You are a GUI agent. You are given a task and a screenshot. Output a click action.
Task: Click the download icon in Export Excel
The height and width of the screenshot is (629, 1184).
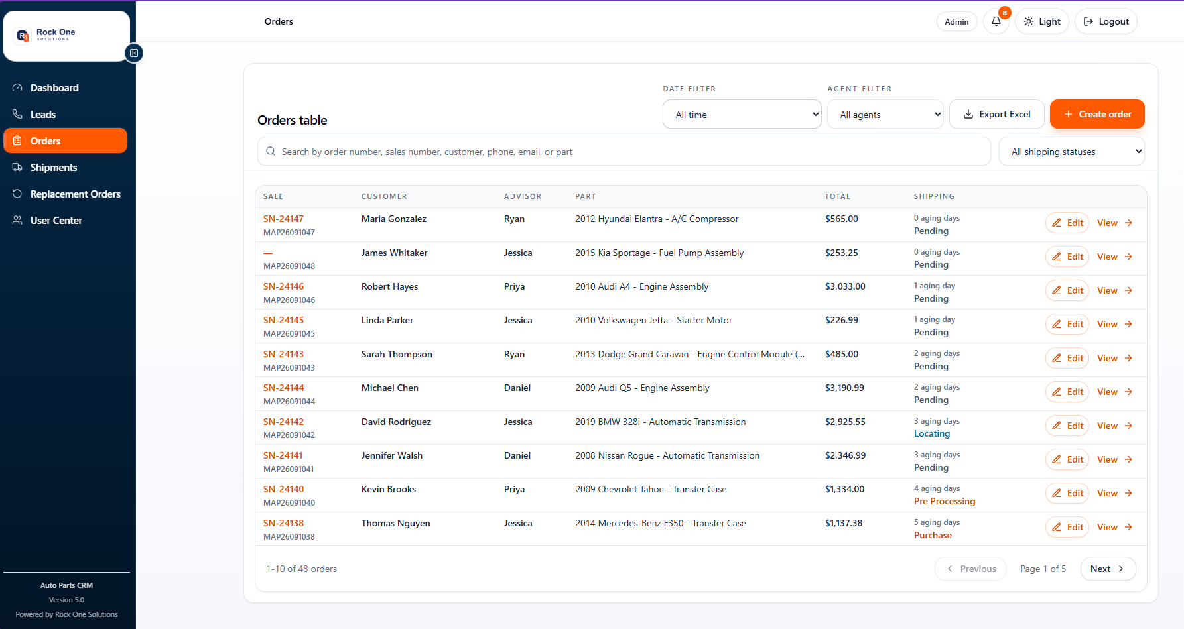point(968,114)
